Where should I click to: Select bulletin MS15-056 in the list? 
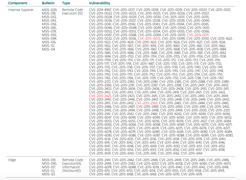click(x=49, y=24)
